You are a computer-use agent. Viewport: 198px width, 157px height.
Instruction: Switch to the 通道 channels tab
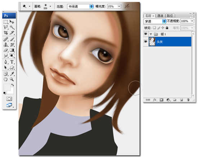click(x=160, y=15)
